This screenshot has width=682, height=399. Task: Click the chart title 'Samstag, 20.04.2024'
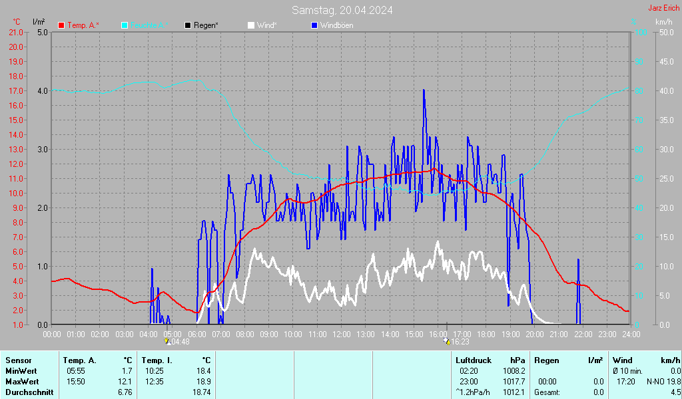click(x=342, y=10)
